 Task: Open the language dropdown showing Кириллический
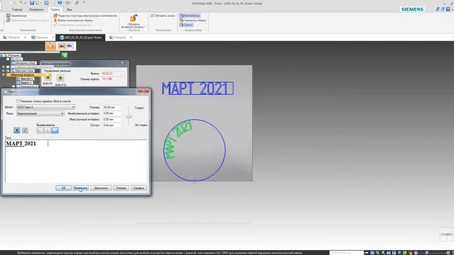tap(40, 113)
